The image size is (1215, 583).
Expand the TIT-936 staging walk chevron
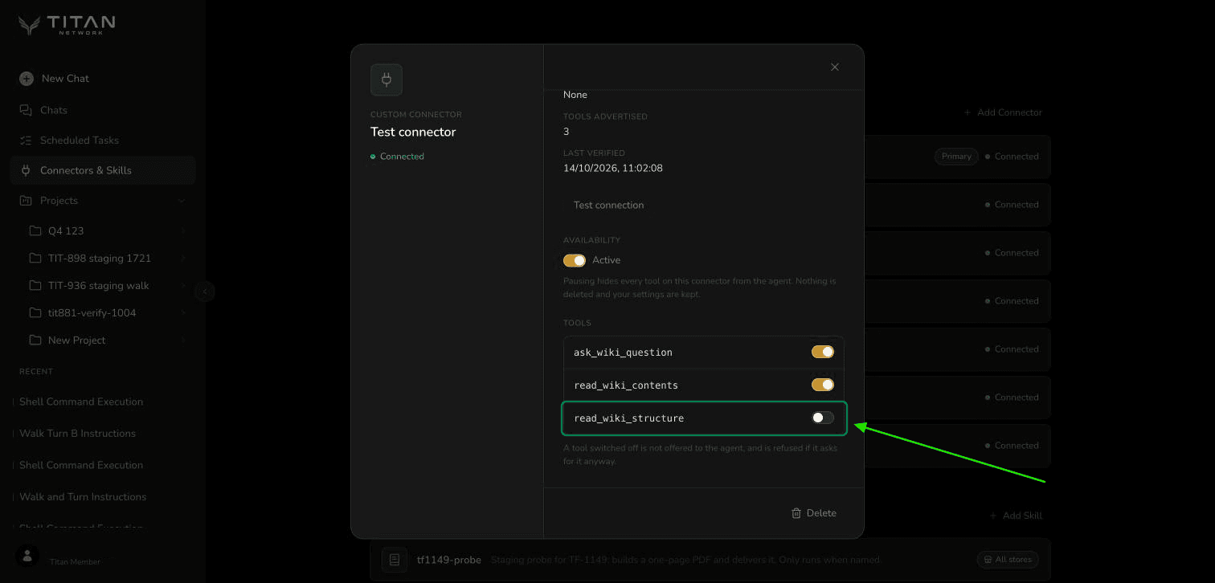183,285
